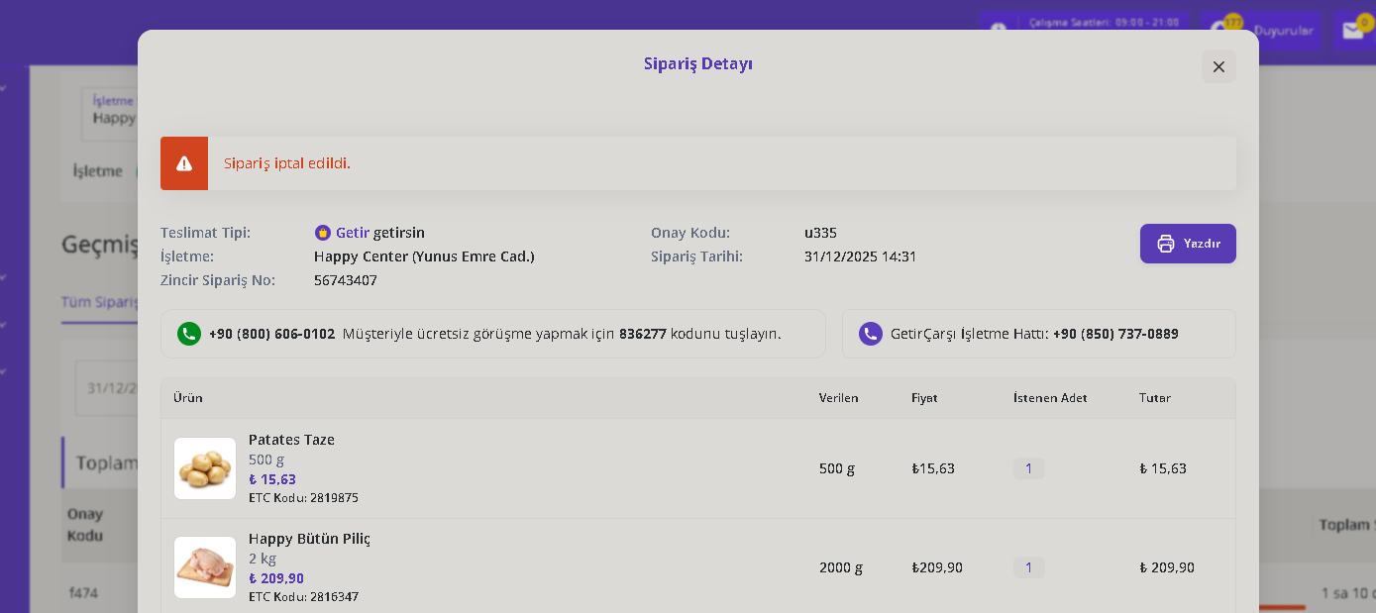Click the Patates Taze product thumbnail
1376x613 pixels.
pos(205,468)
